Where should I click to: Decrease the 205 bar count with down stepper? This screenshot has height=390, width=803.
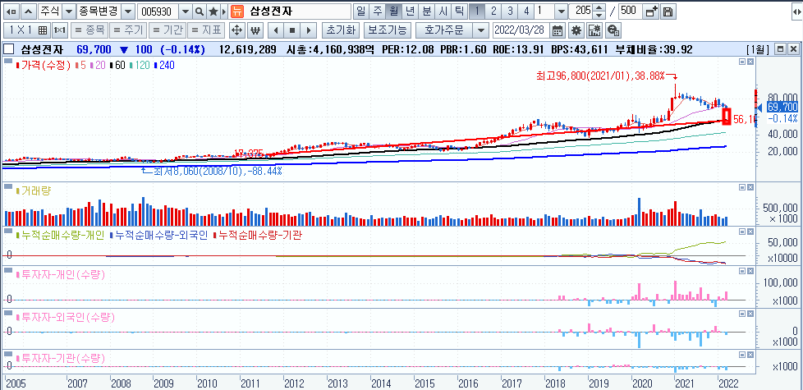pyautogui.click(x=600, y=15)
